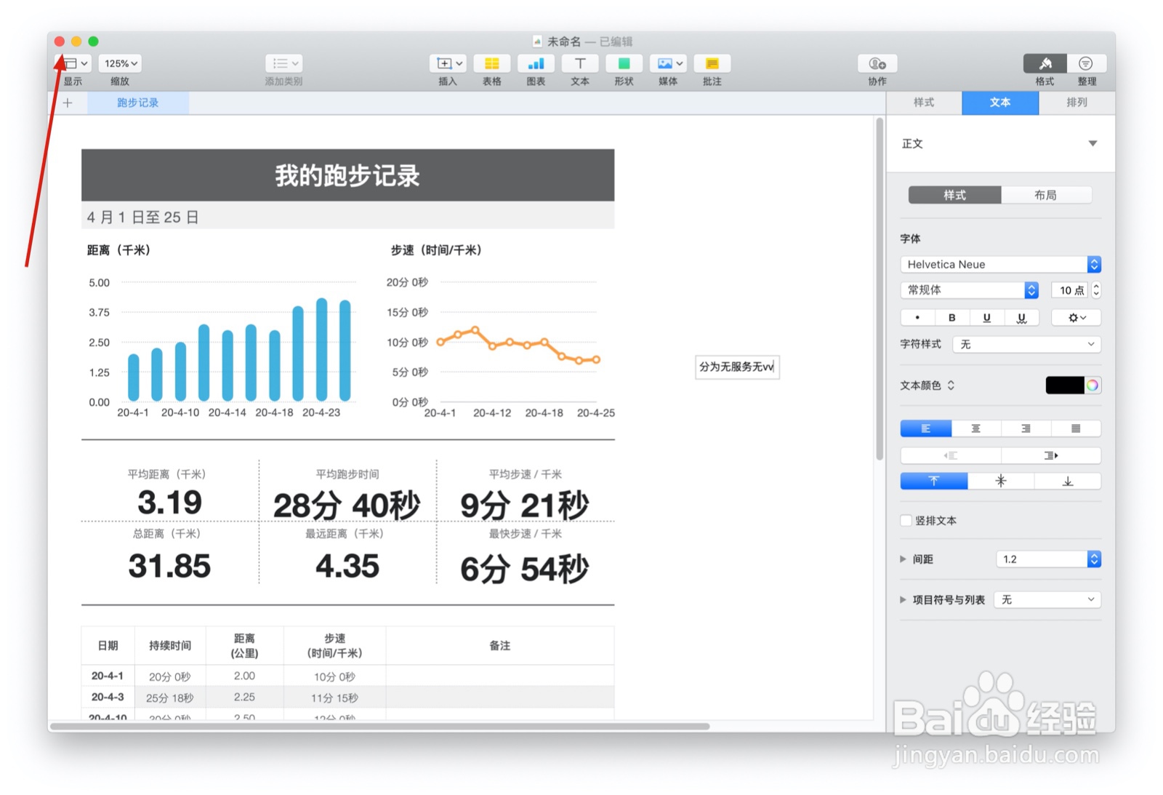The image size is (1163, 795).
Task: Switch to the 排列 arrange tab
Action: tap(1077, 103)
